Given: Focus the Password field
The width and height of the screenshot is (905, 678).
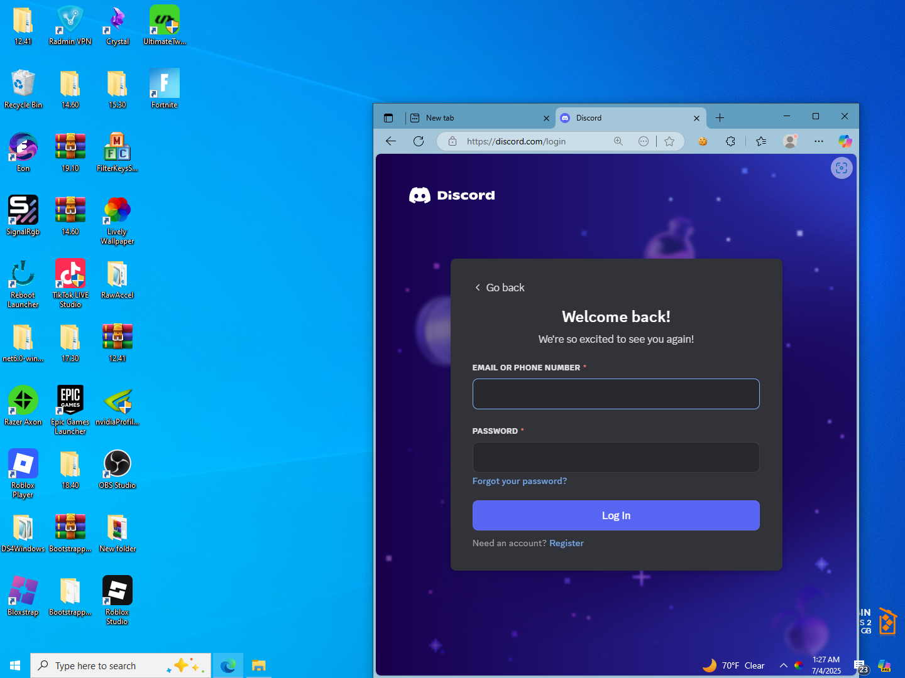Looking at the screenshot, I should pos(616,457).
